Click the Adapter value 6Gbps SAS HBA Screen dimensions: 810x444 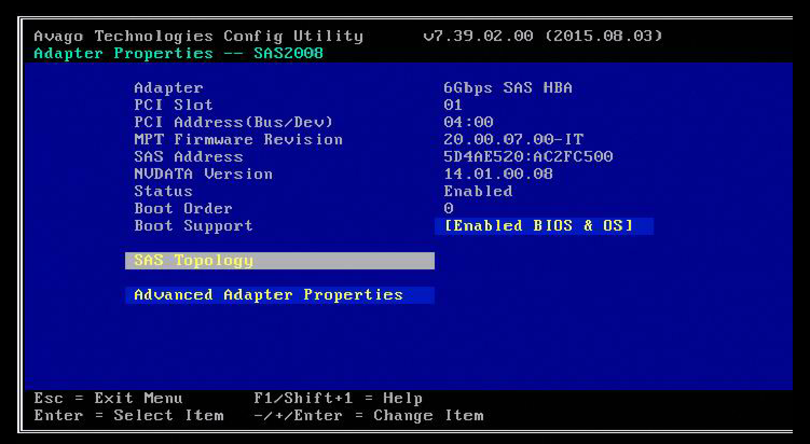[508, 87]
